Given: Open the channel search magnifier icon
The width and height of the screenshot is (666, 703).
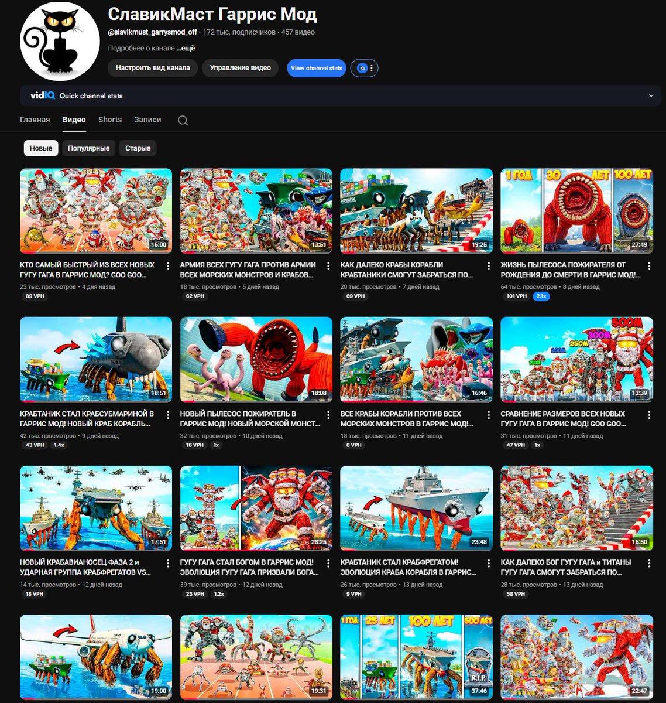Looking at the screenshot, I should coord(183,120).
